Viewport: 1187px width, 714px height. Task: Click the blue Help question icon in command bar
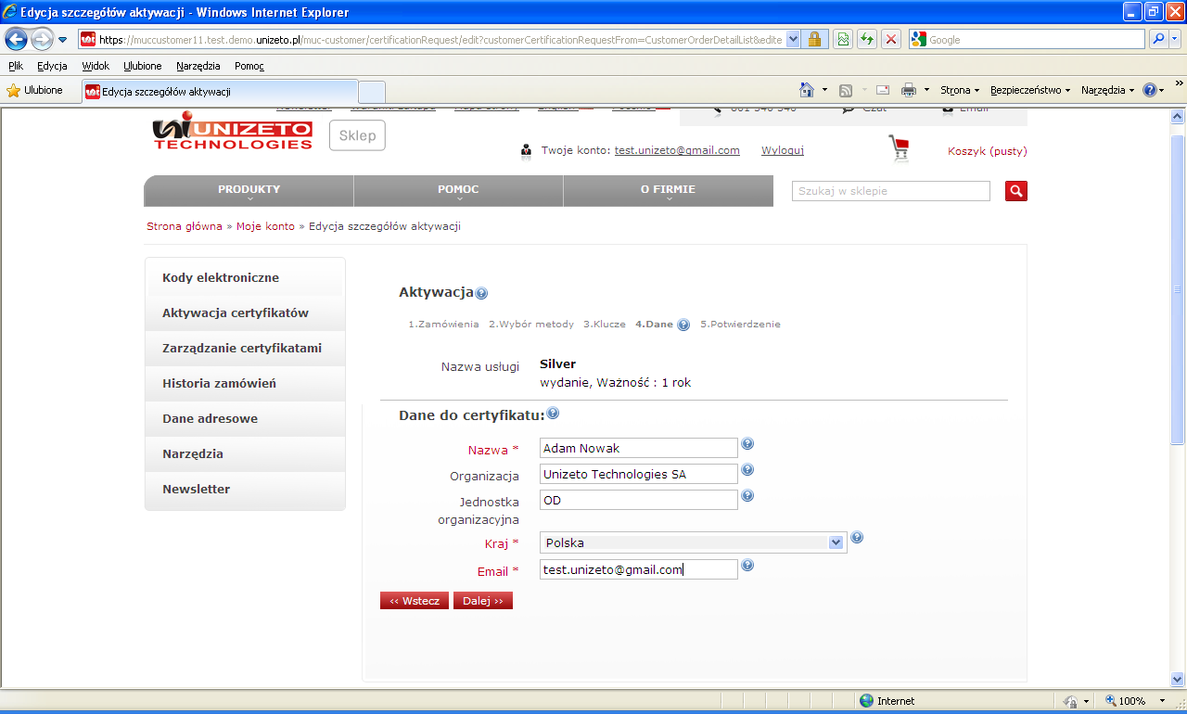1150,90
